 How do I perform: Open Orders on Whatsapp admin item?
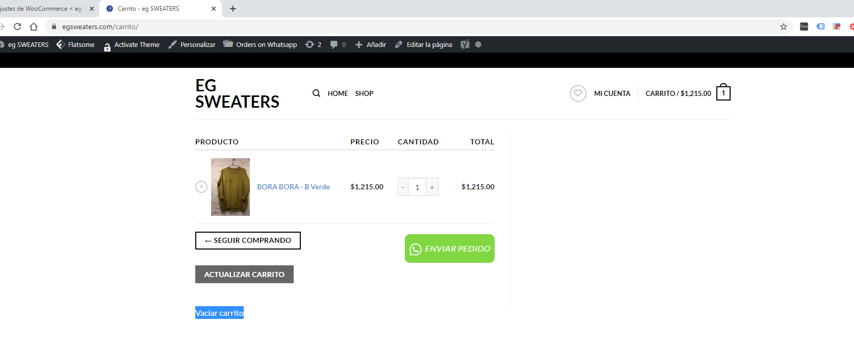[260, 44]
